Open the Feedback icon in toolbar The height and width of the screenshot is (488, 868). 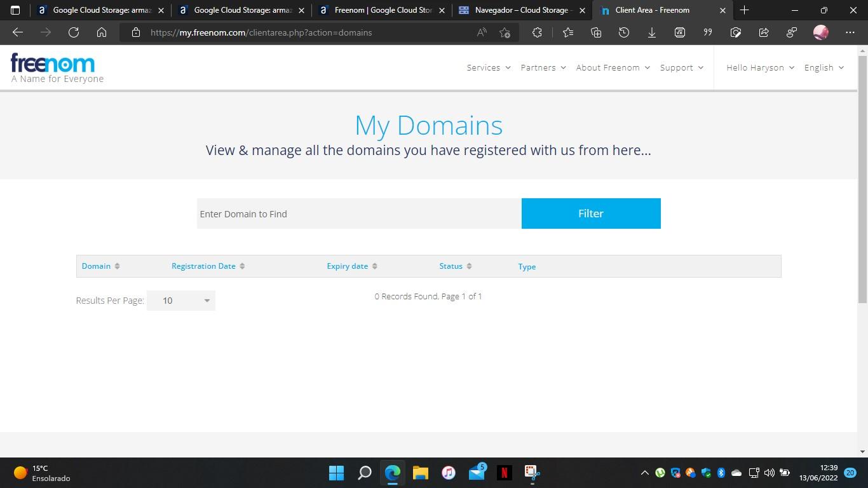pyautogui.click(x=792, y=32)
